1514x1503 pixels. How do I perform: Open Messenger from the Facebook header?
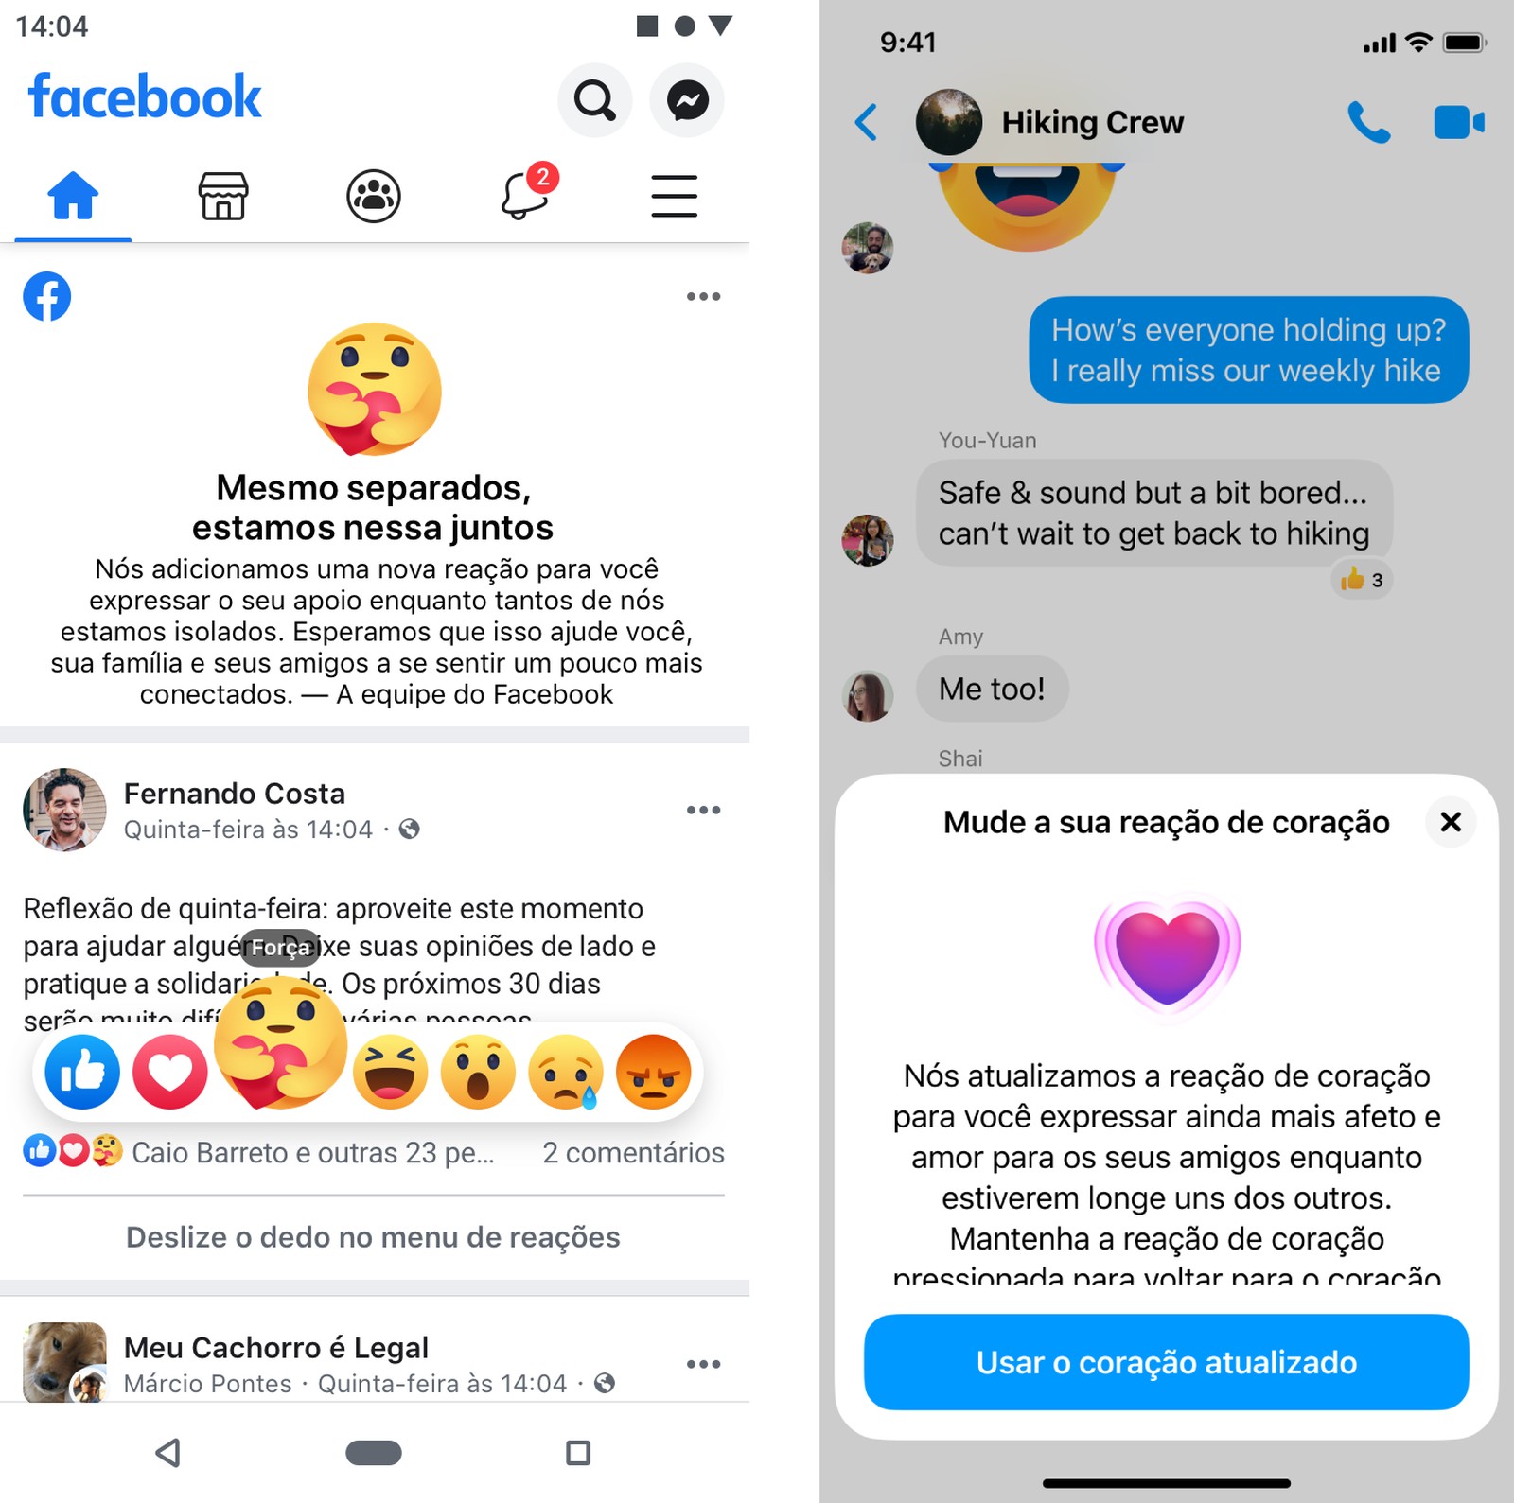point(687,100)
